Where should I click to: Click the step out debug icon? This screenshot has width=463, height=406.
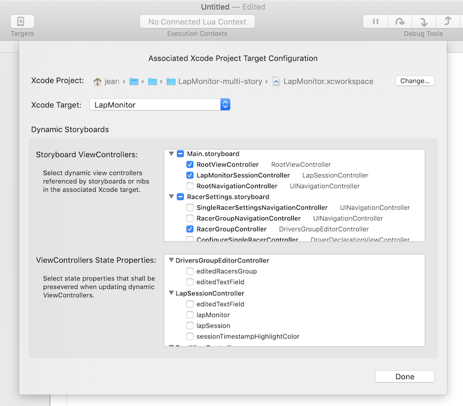point(447,22)
